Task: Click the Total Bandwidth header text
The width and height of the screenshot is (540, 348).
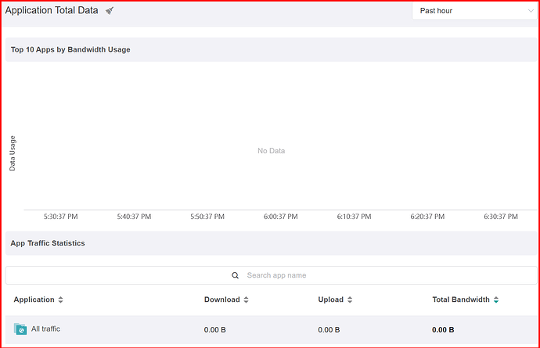Action: coord(461,300)
